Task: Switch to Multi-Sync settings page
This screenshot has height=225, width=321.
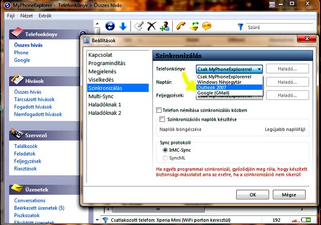Action: (118, 96)
